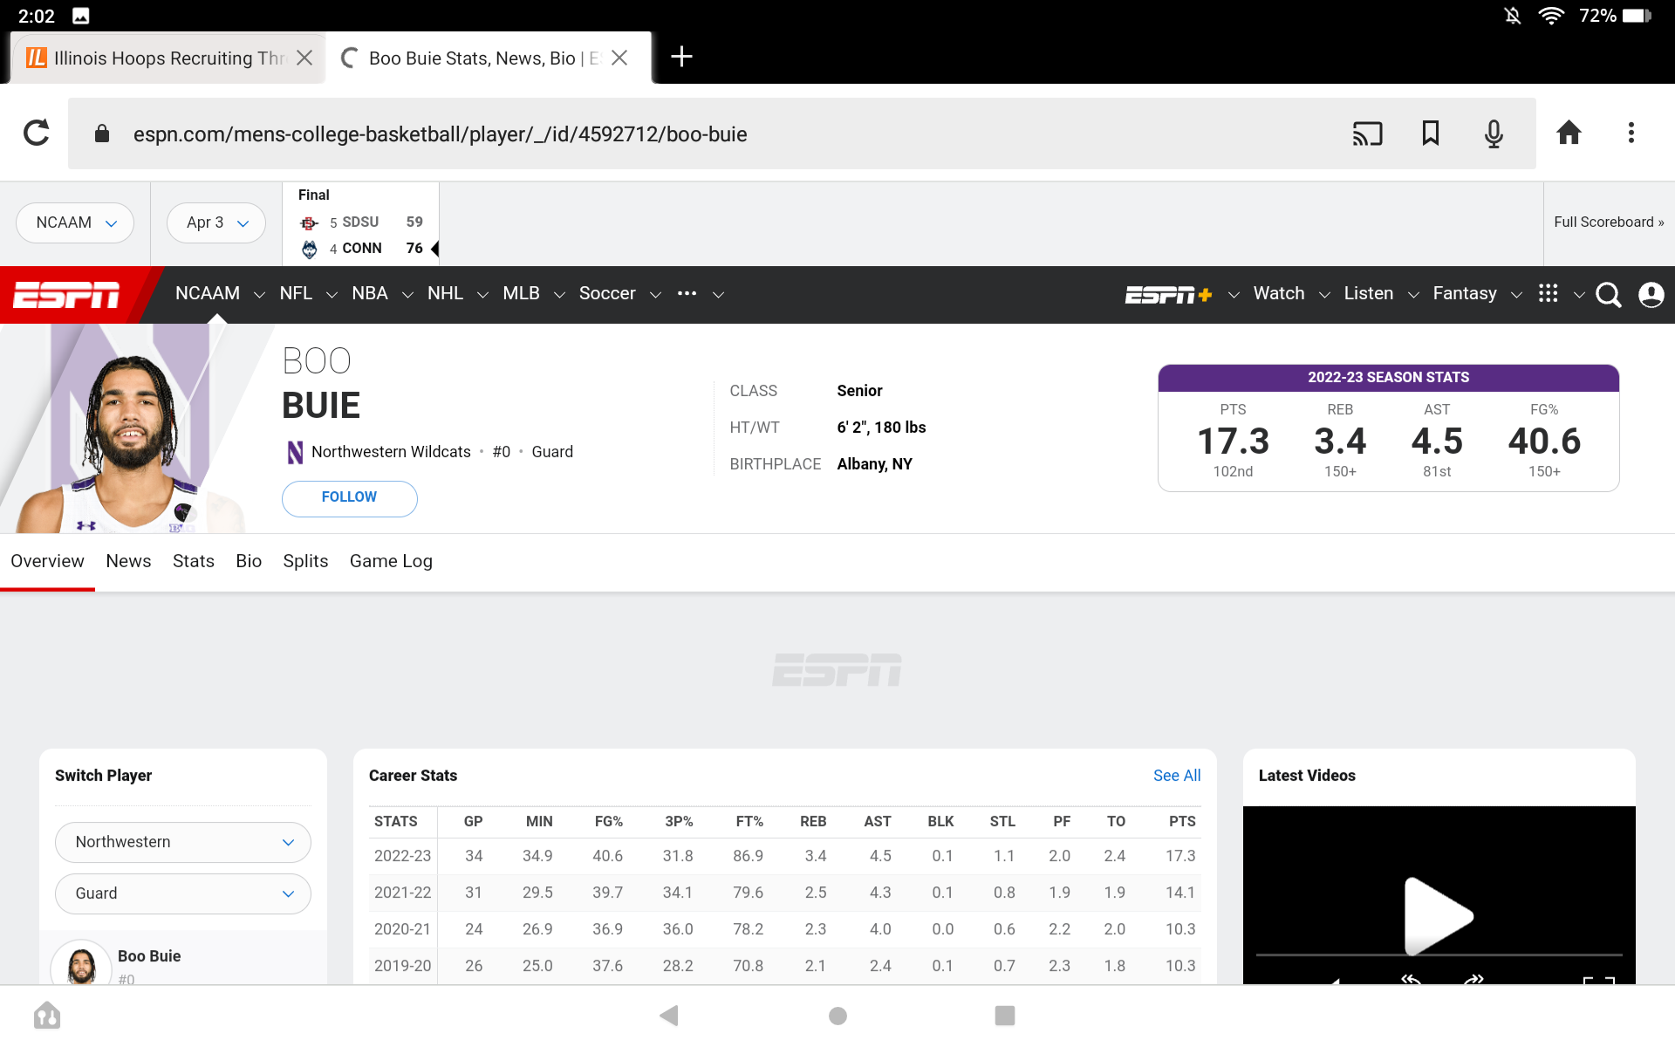Open the Listen menu item
This screenshot has height=1047, width=1675.
click(x=1368, y=293)
